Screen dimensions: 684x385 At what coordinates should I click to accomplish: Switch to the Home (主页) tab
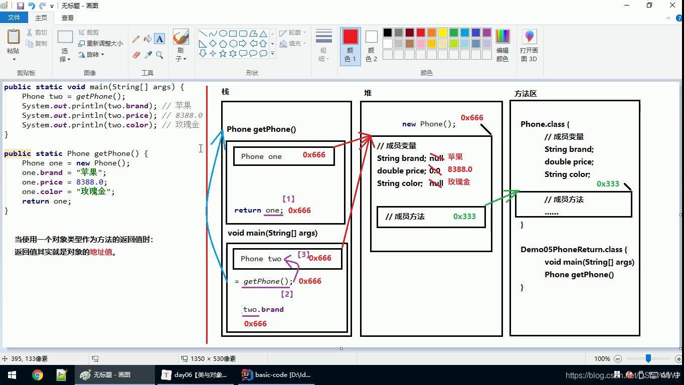pyautogui.click(x=41, y=18)
